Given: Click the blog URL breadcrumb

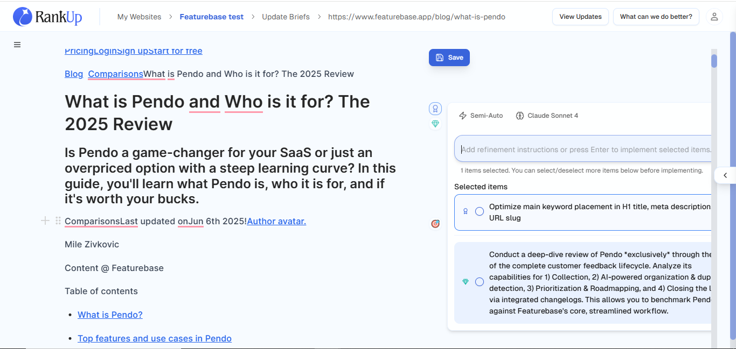Looking at the screenshot, I should 416,17.
